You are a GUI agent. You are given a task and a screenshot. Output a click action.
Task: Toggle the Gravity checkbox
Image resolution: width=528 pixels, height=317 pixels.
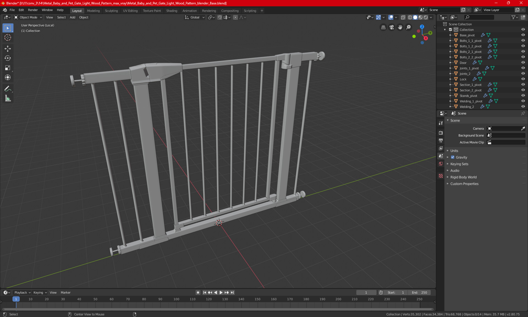point(453,157)
